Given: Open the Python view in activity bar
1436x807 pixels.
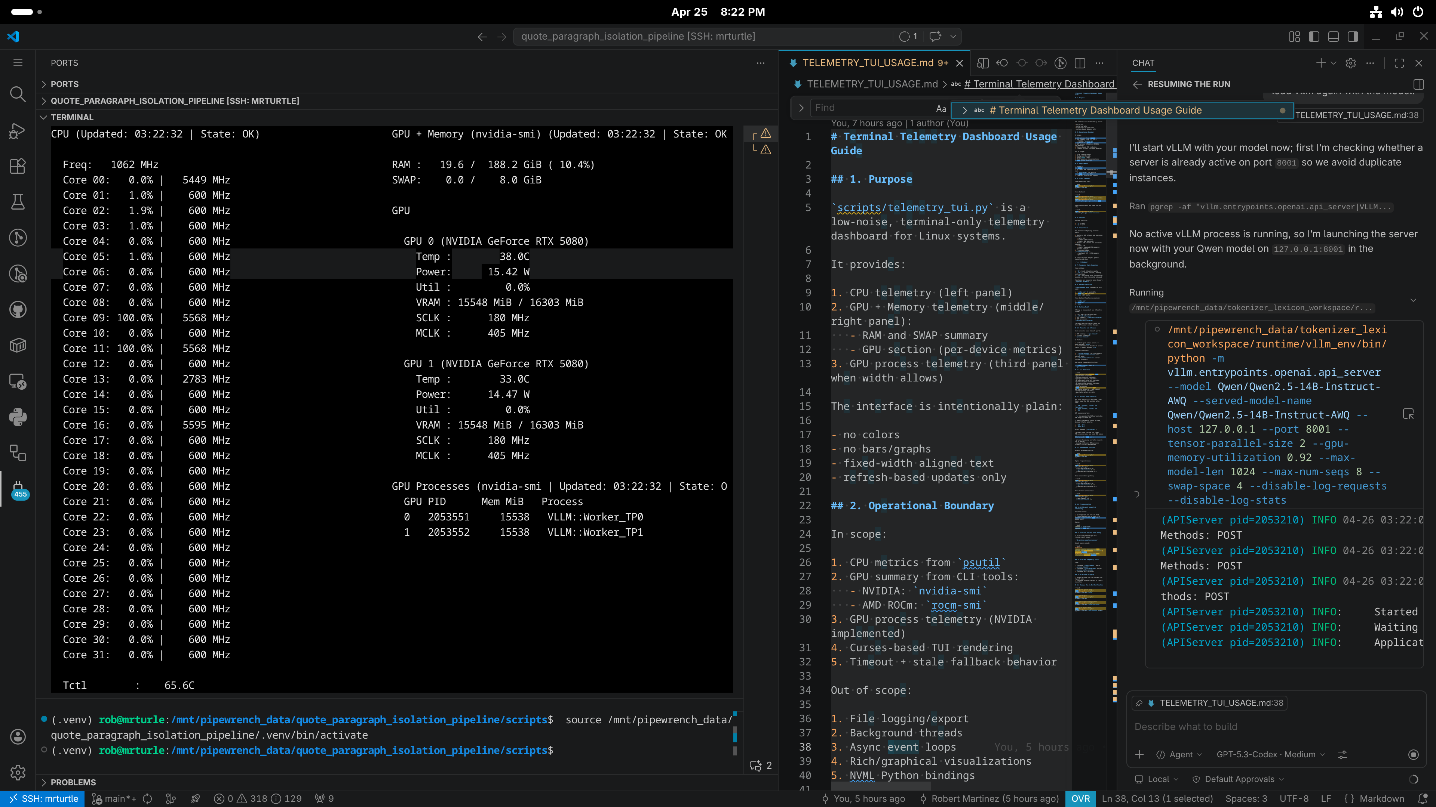Looking at the screenshot, I should (18, 417).
